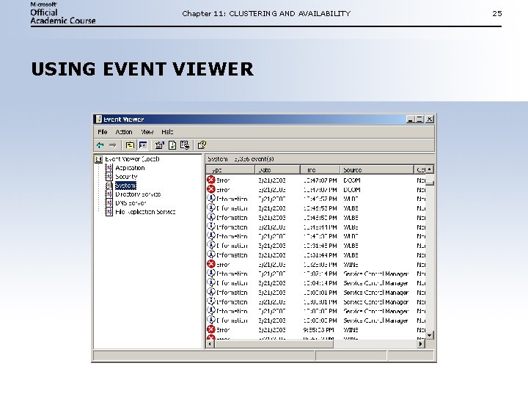
Task: Click the 10:45:50 PM time cell
Action: coord(320,218)
